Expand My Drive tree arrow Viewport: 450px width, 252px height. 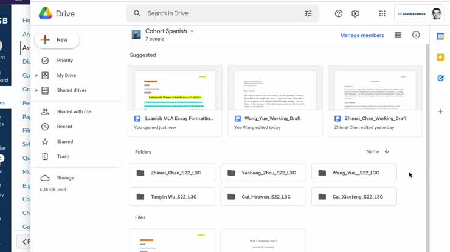pyautogui.click(x=36, y=76)
